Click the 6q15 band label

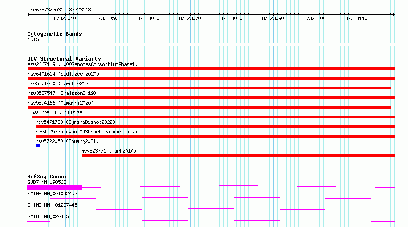pos(33,39)
